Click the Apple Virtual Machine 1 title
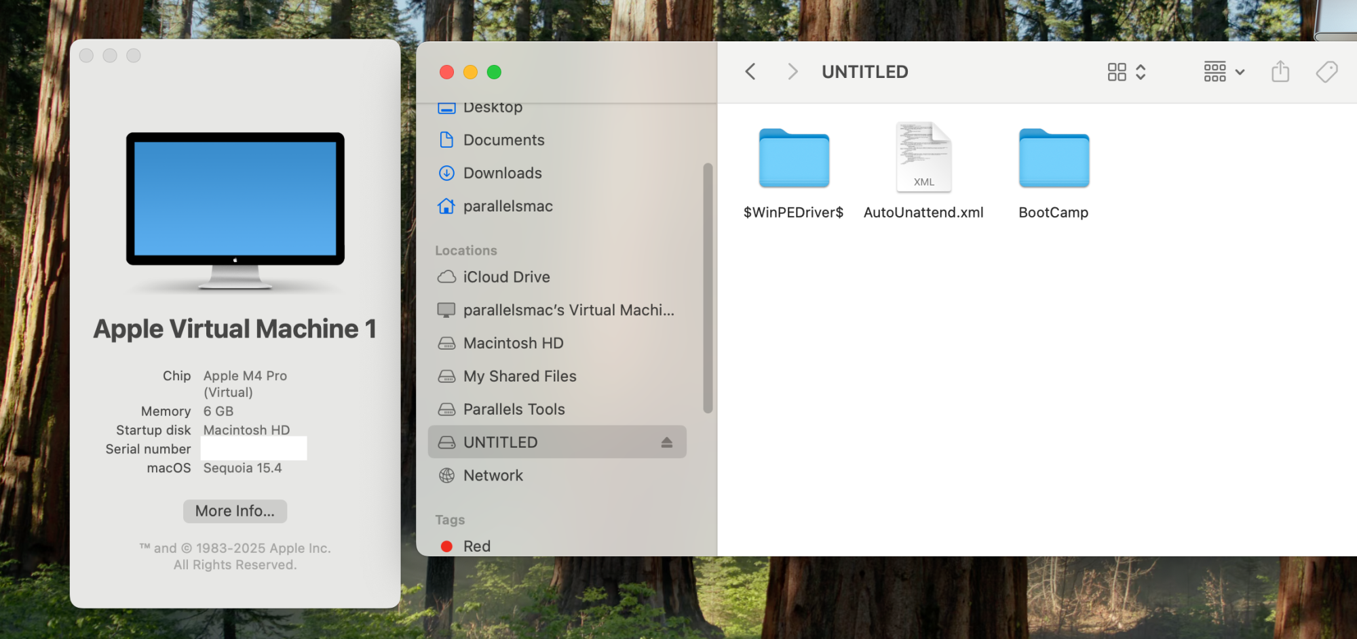 [235, 329]
